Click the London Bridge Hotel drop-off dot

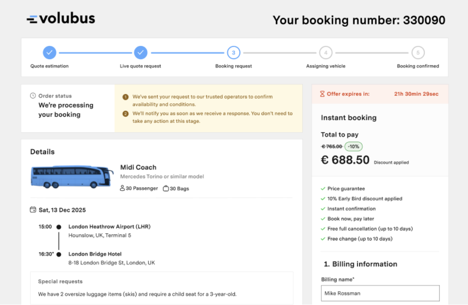pos(59,254)
